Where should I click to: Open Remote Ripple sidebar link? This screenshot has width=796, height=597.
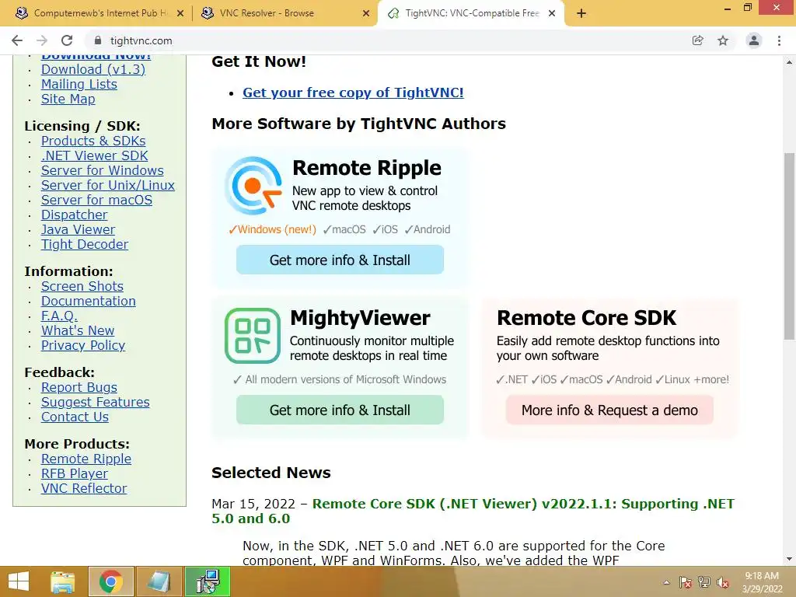86,459
